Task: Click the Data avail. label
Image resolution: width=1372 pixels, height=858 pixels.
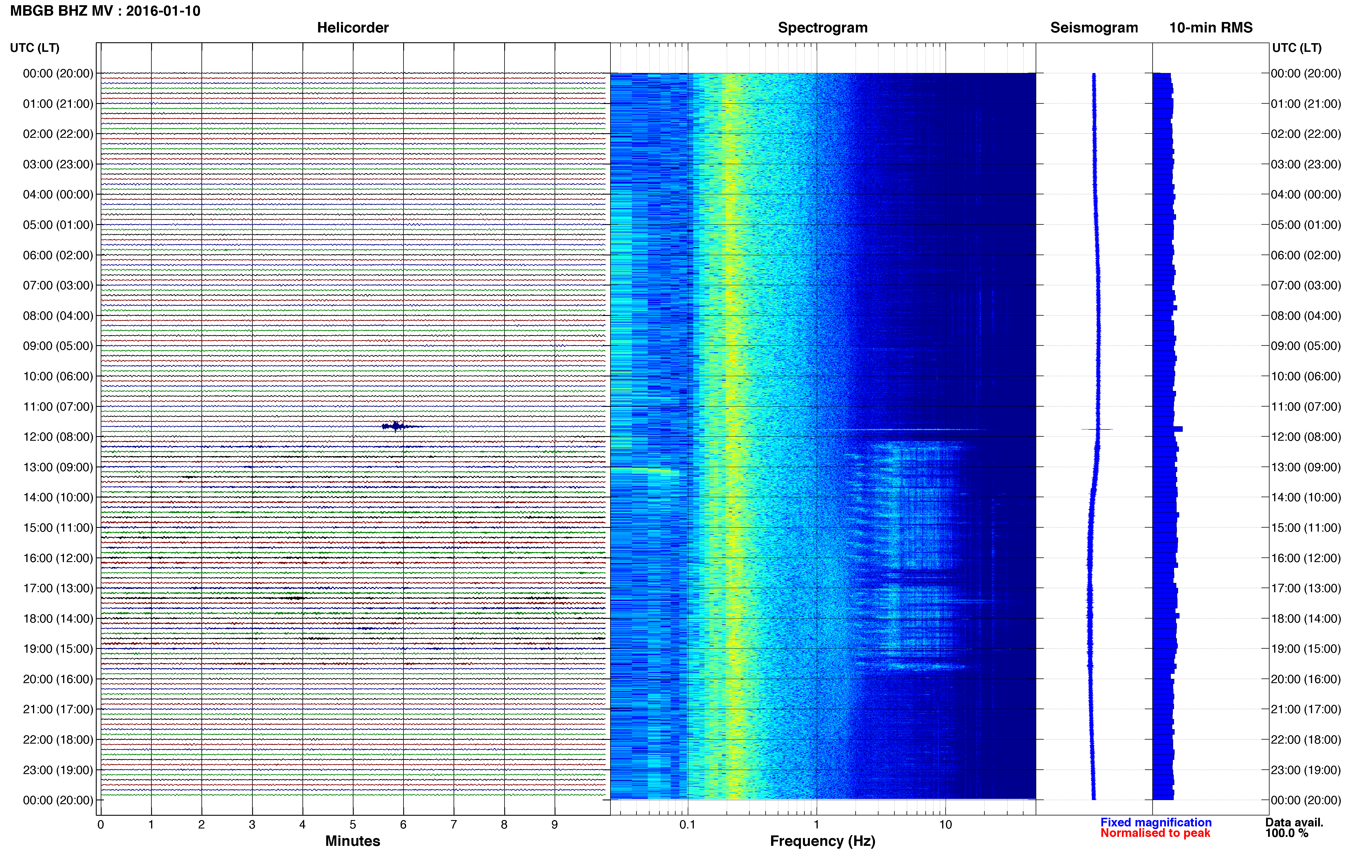Action: point(1294,822)
